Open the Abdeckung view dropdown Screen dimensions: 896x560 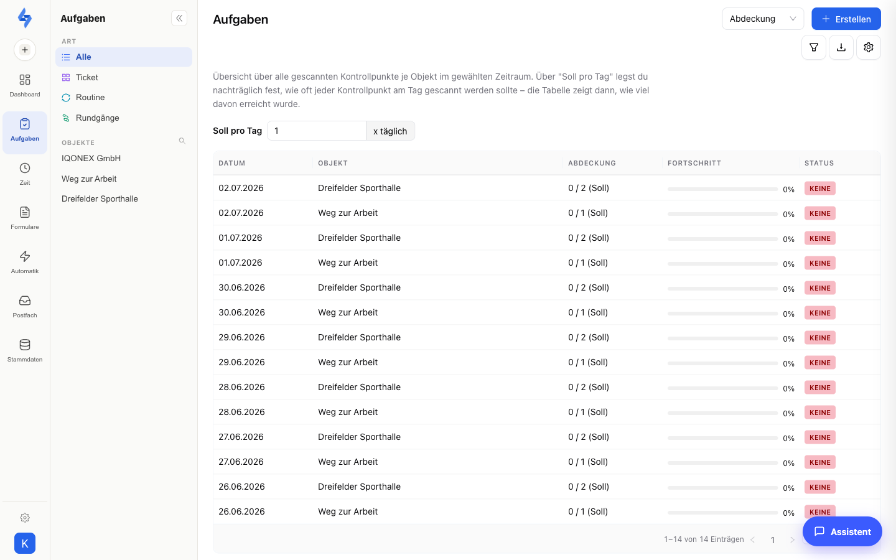[x=763, y=19]
